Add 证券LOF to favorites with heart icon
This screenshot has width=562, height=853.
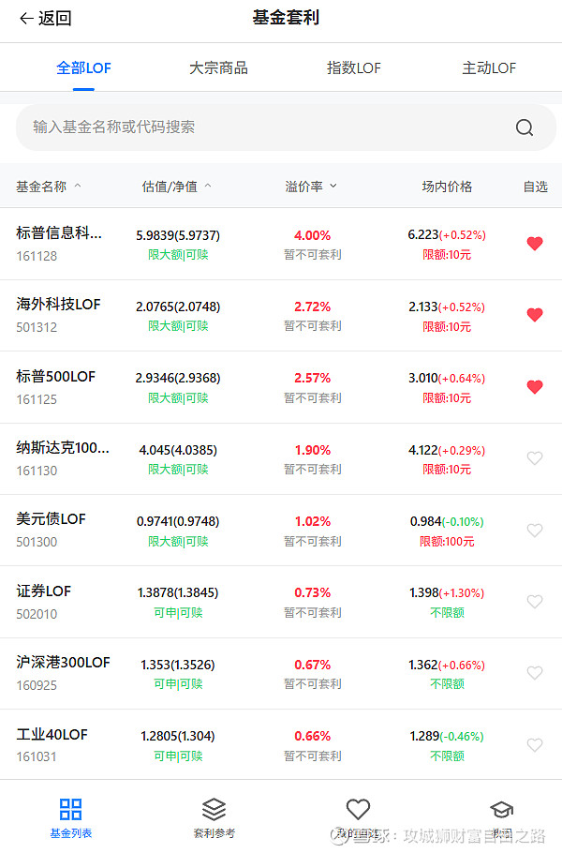pos(534,601)
